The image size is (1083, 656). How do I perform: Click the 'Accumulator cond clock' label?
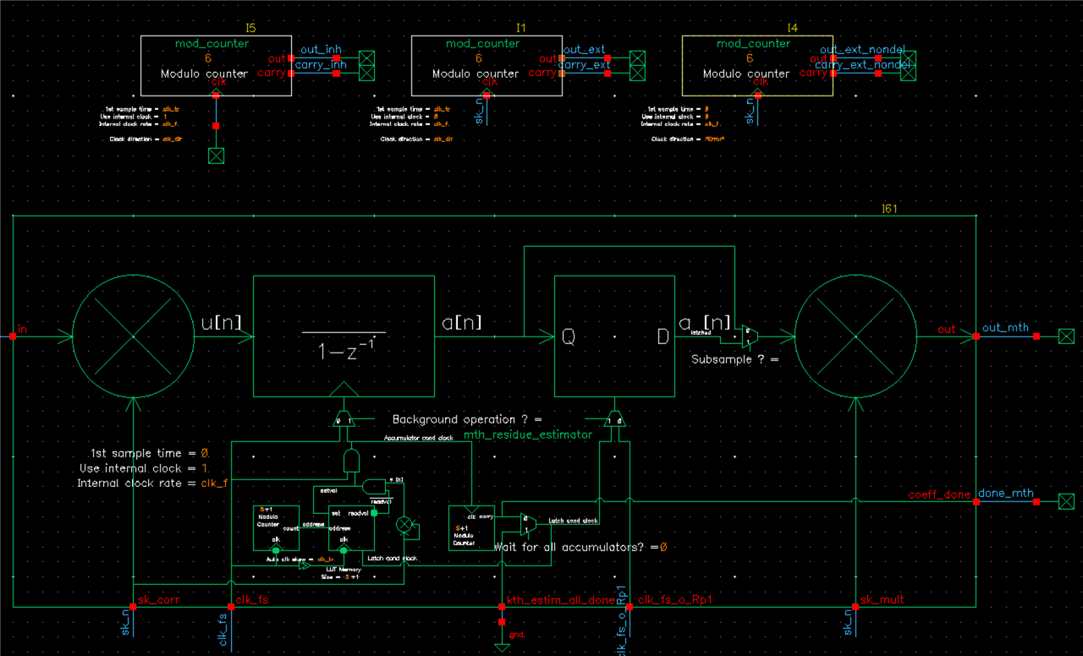[x=419, y=438]
